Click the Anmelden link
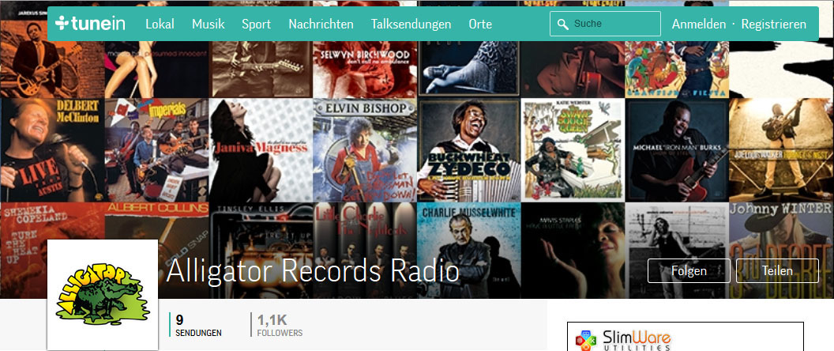Image resolution: width=834 pixels, height=351 pixels. [698, 24]
